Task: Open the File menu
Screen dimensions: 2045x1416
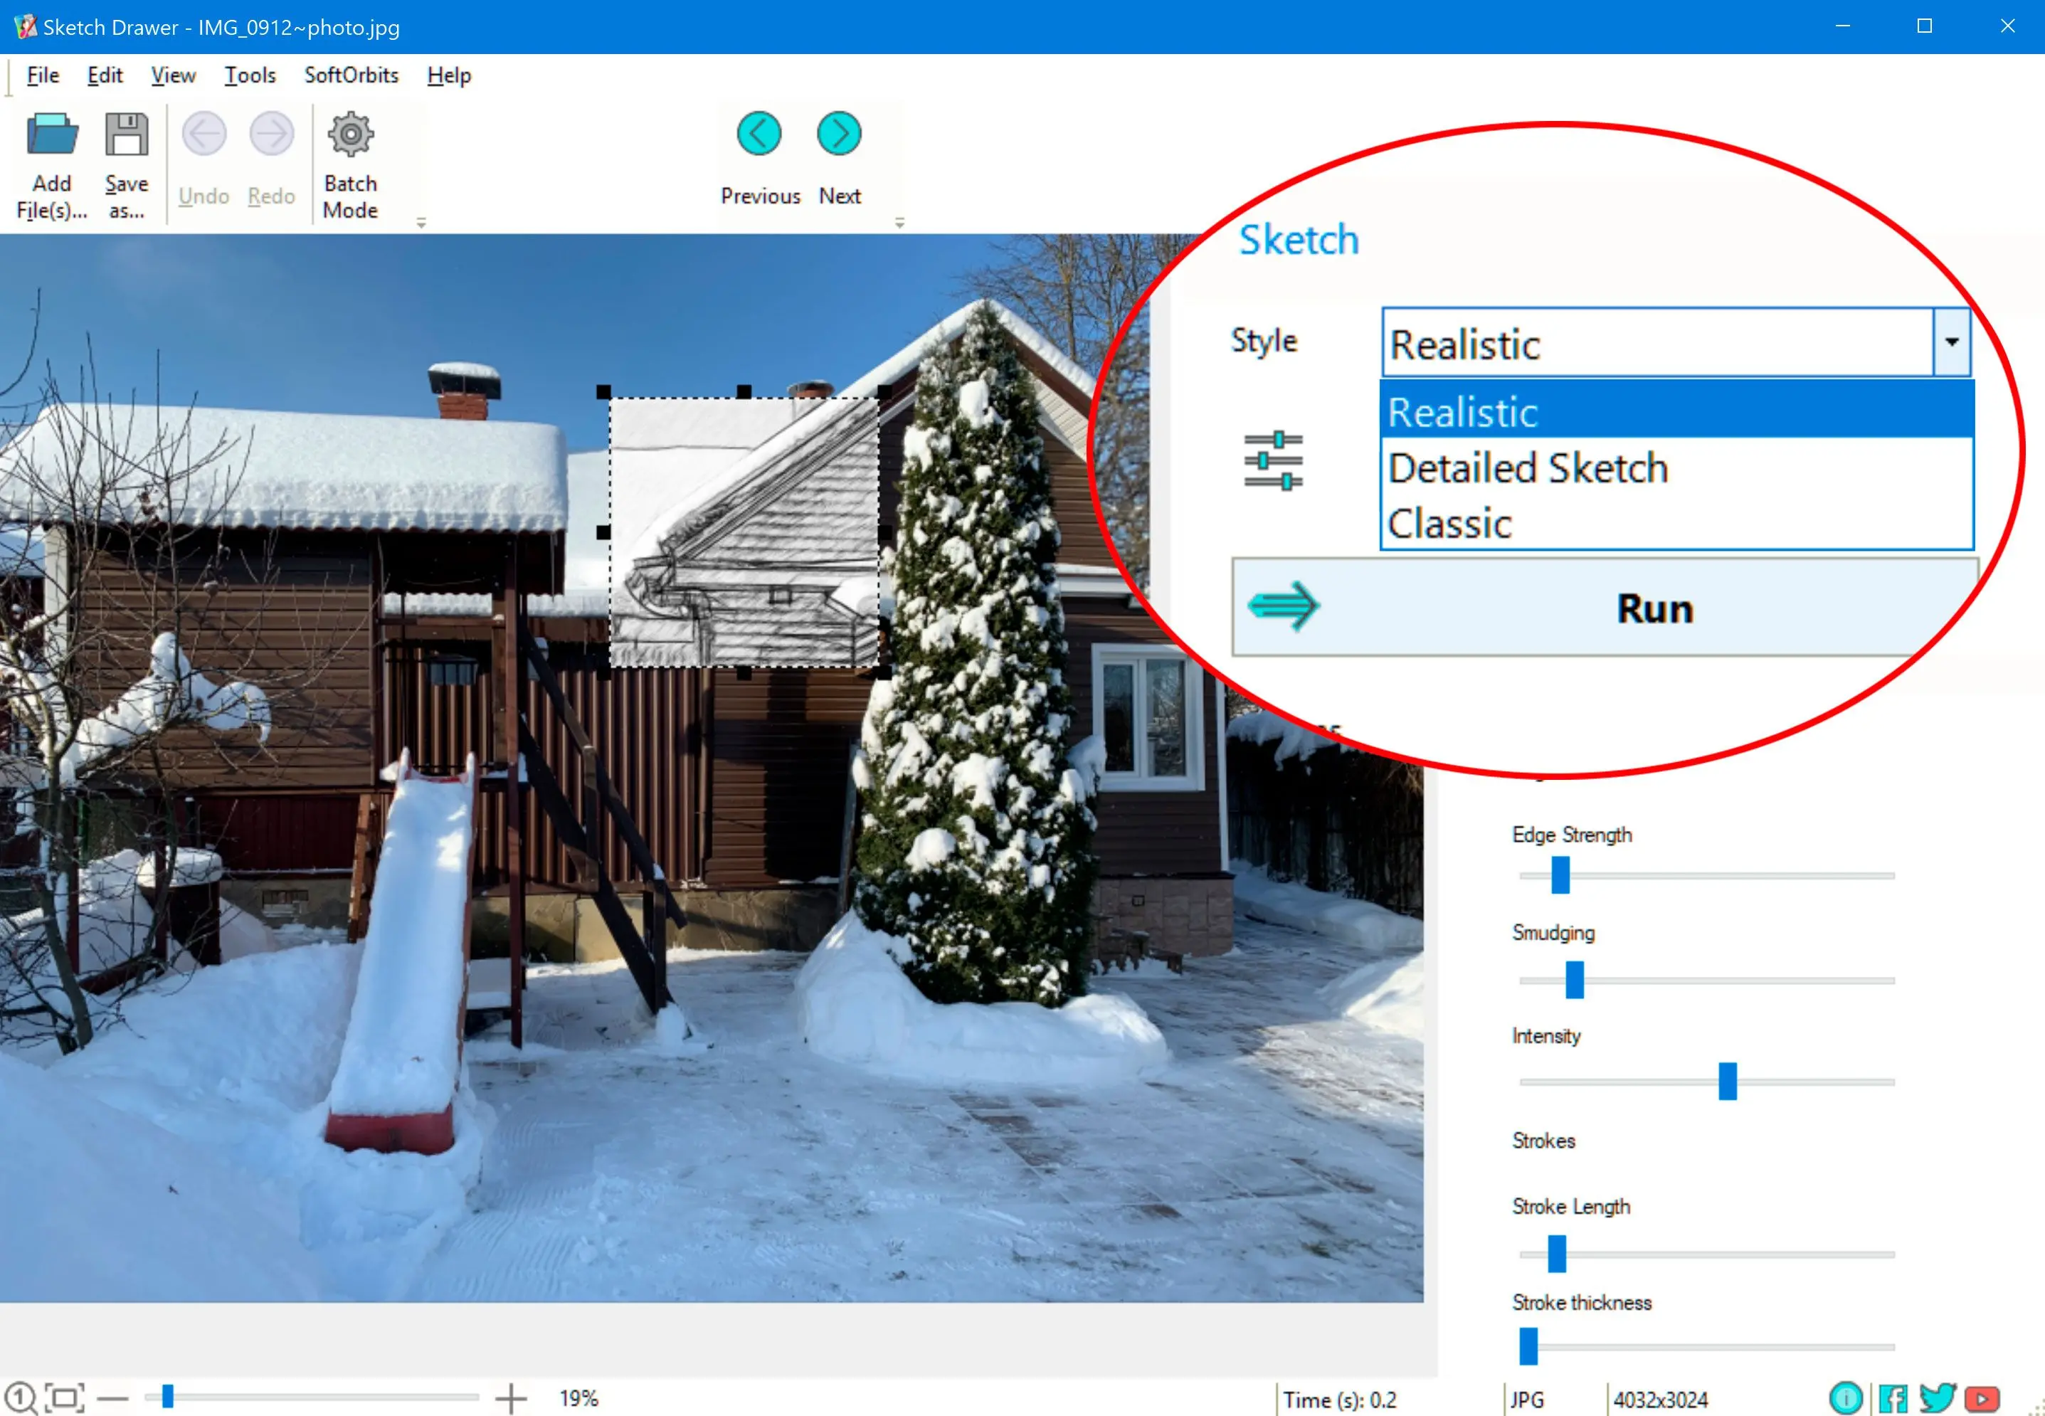Action: [x=42, y=73]
